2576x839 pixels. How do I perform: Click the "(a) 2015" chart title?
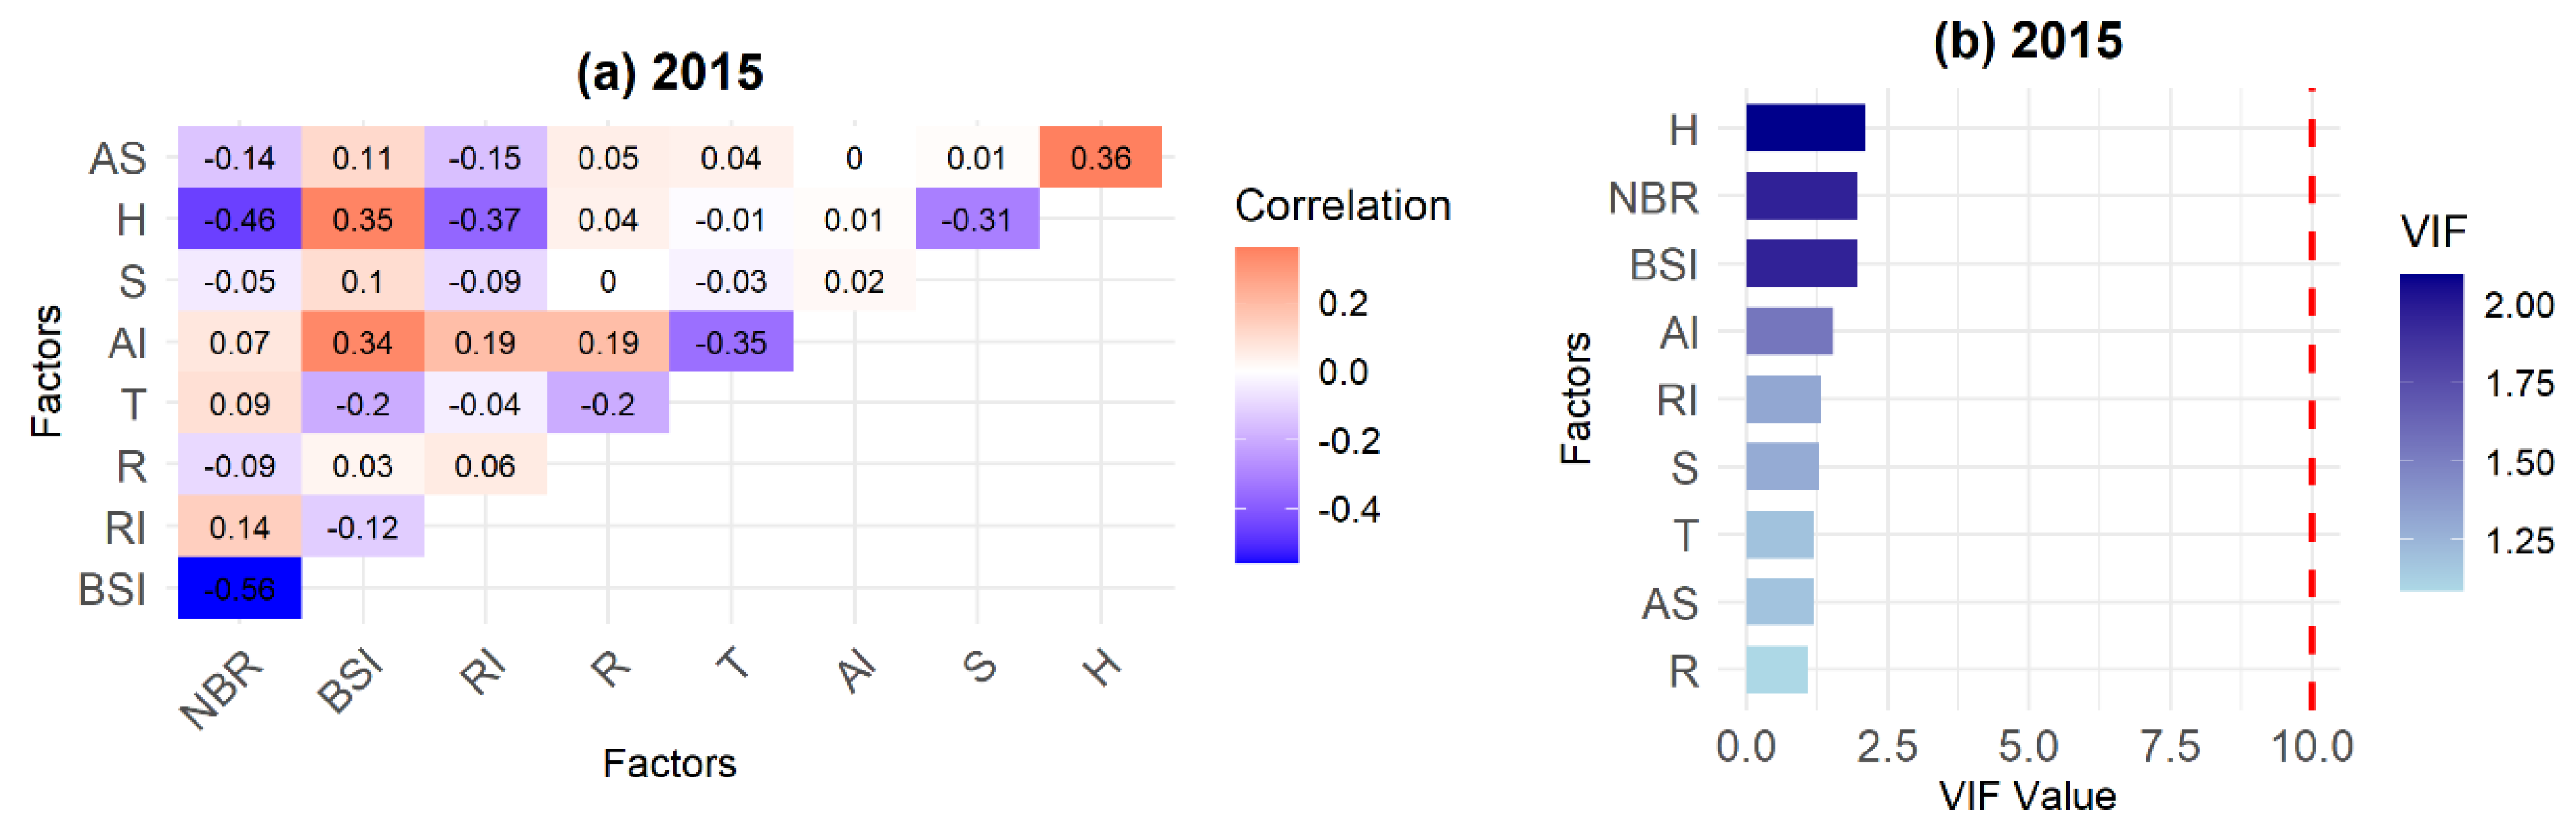pos(670,72)
